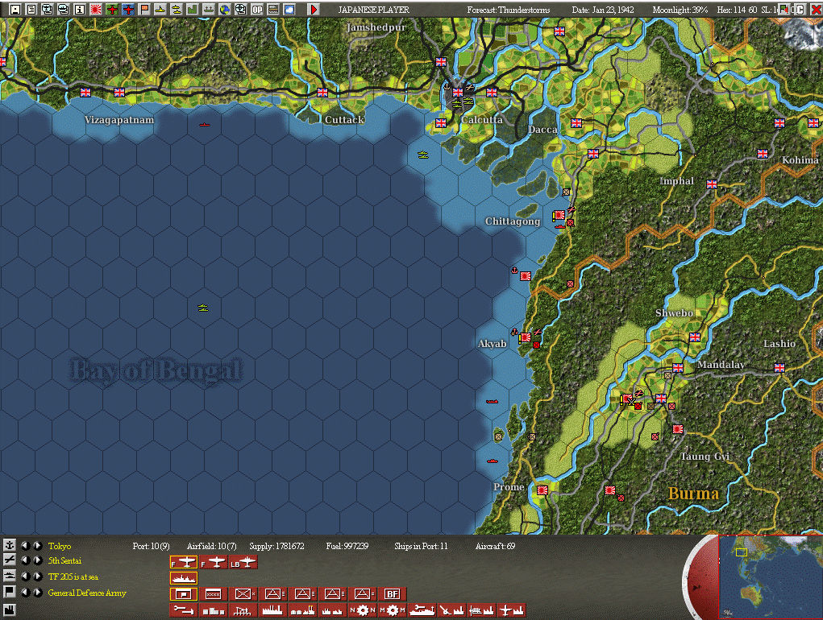This screenshot has height=620, width=823.
Task: Go to next base after Tokyo
Action: pyautogui.click(x=37, y=545)
